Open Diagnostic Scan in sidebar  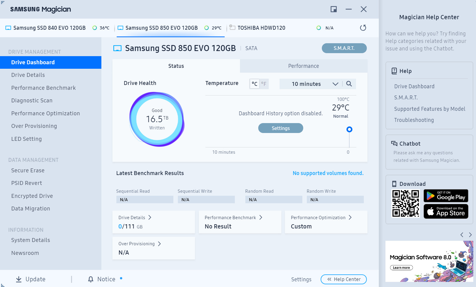[51, 101]
